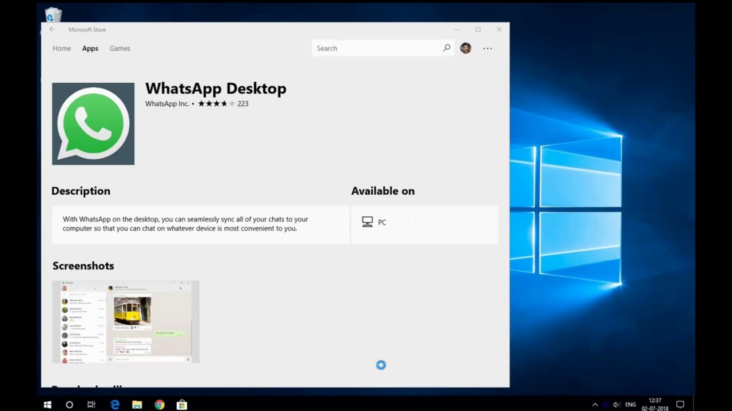Click the volume speaker tray icon
Viewport: 732px width, 411px height.
point(616,405)
